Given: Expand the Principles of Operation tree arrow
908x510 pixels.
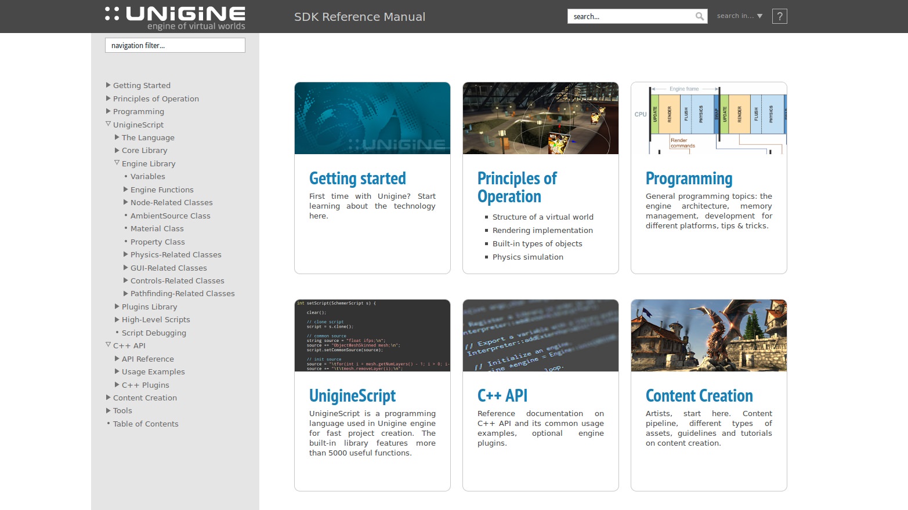Looking at the screenshot, I should click(x=108, y=99).
